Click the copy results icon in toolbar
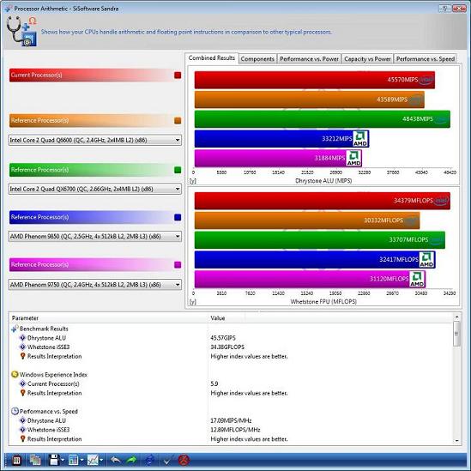Image resolution: width=471 pixels, height=471 pixels. point(35,460)
